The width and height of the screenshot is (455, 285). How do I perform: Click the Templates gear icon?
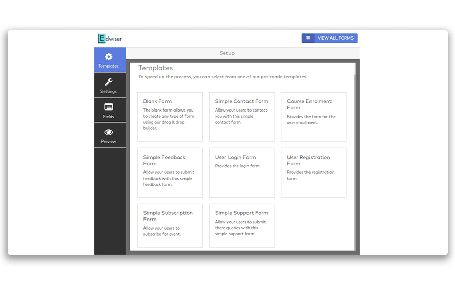point(109,56)
